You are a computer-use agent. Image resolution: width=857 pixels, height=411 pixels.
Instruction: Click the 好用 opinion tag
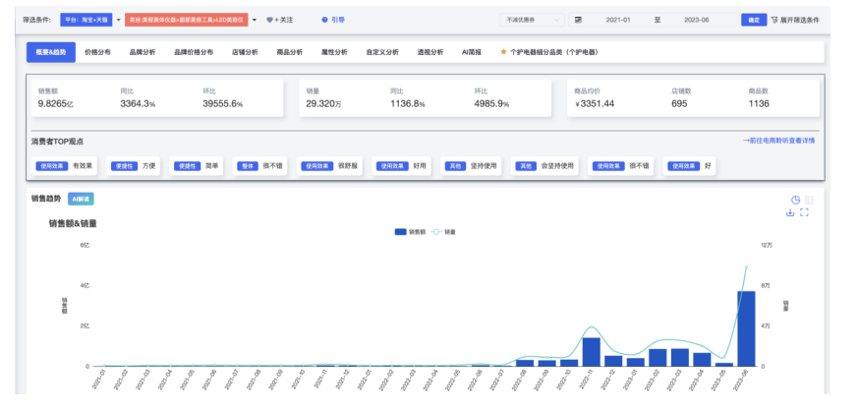point(402,166)
